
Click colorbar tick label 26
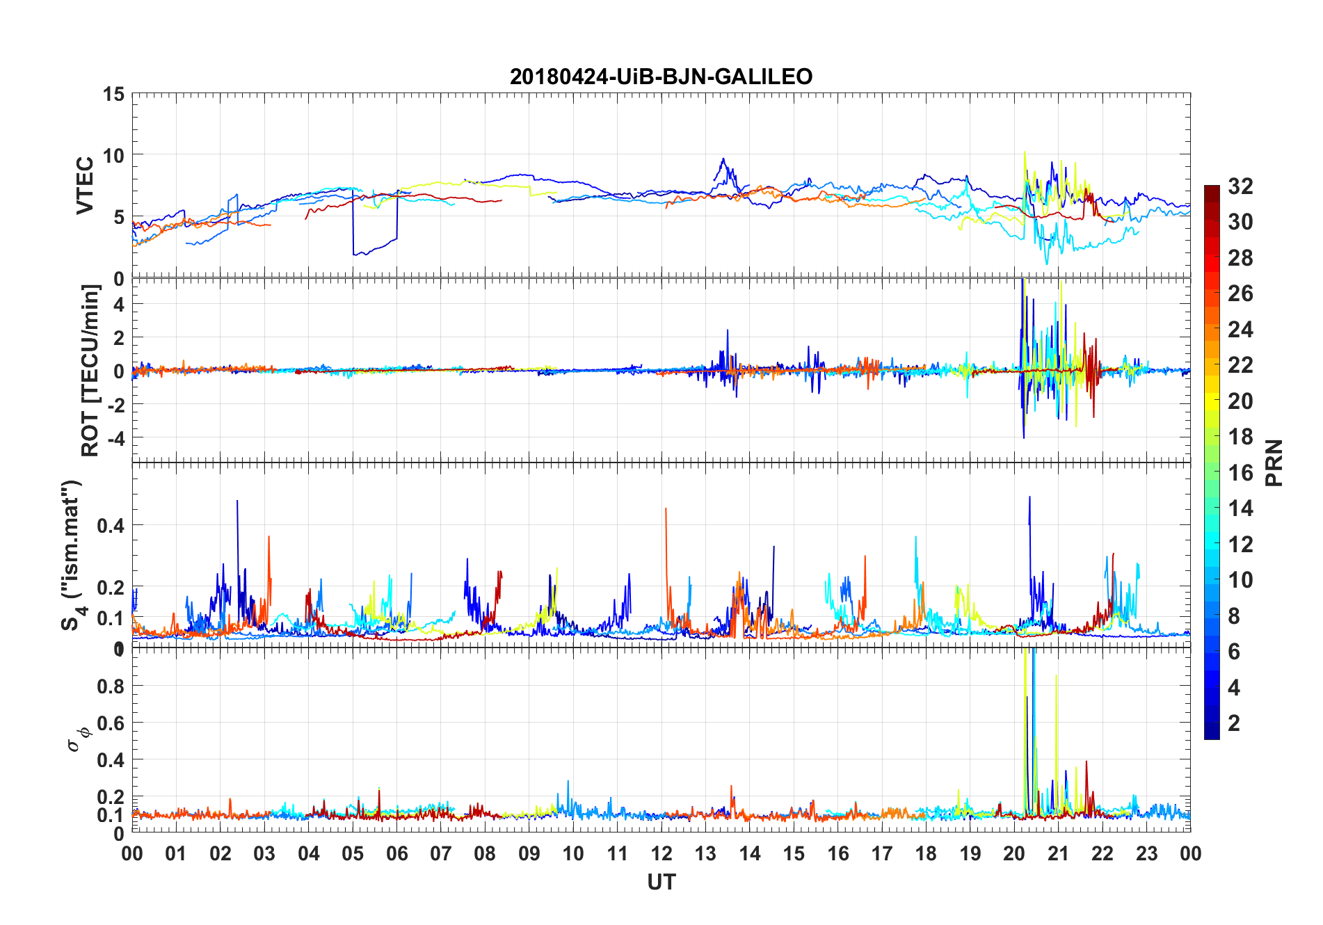(x=1240, y=293)
